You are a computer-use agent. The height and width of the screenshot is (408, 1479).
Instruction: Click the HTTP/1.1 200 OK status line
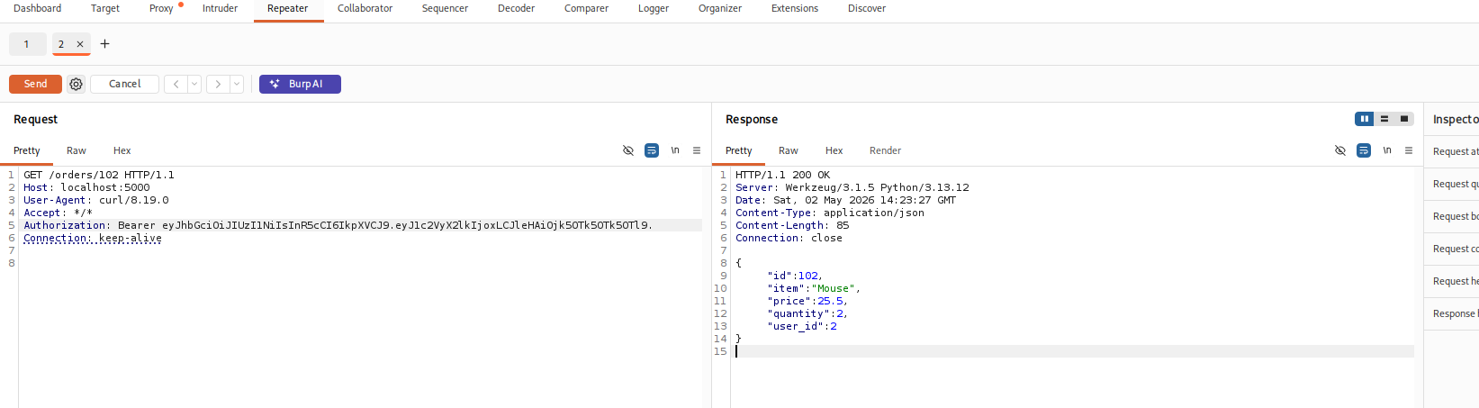pos(783,175)
